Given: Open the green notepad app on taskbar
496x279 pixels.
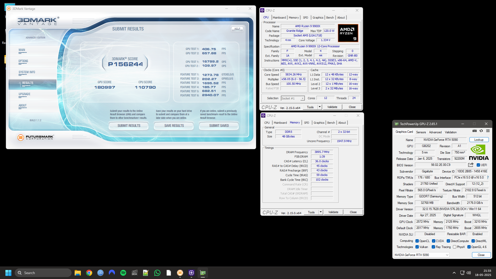Looking at the screenshot, I should point(146,273).
